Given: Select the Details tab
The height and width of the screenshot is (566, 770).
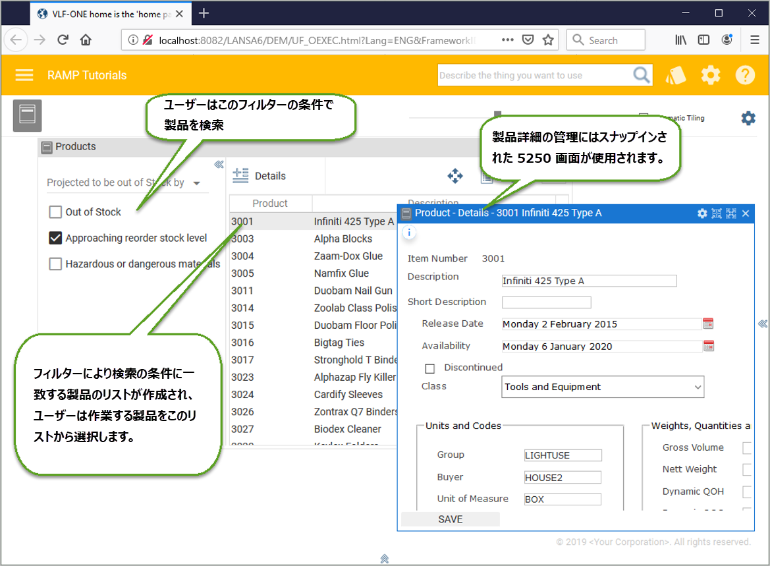Looking at the screenshot, I should tap(270, 176).
